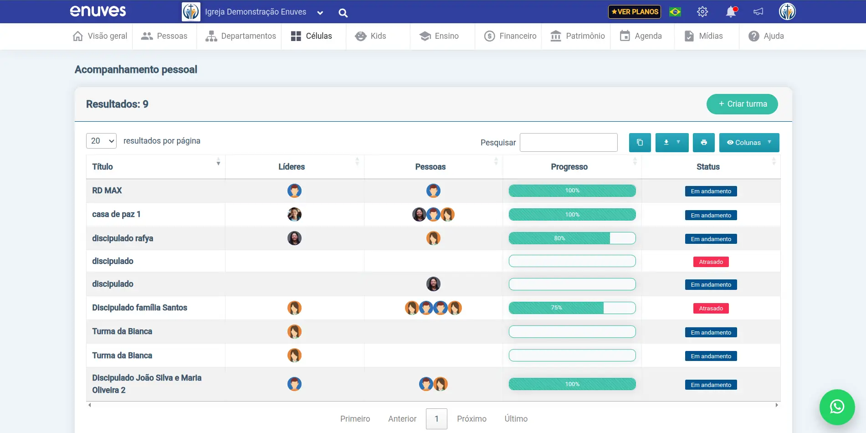Expand the church selector chevron

tap(320, 13)
